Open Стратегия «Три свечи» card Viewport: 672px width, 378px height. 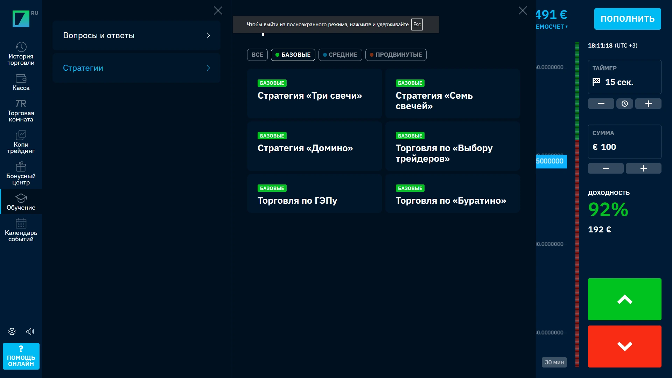(314, 93)
